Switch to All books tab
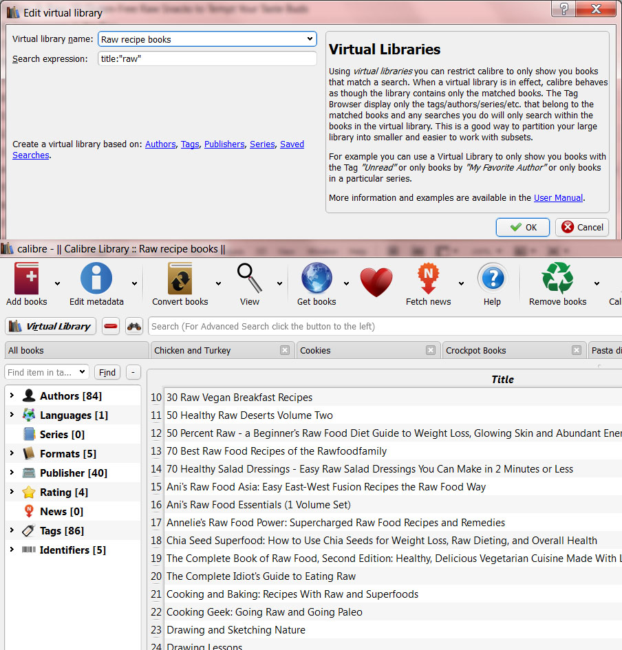The height and width of the screenshot is (650, 622). tap(76, 350)
